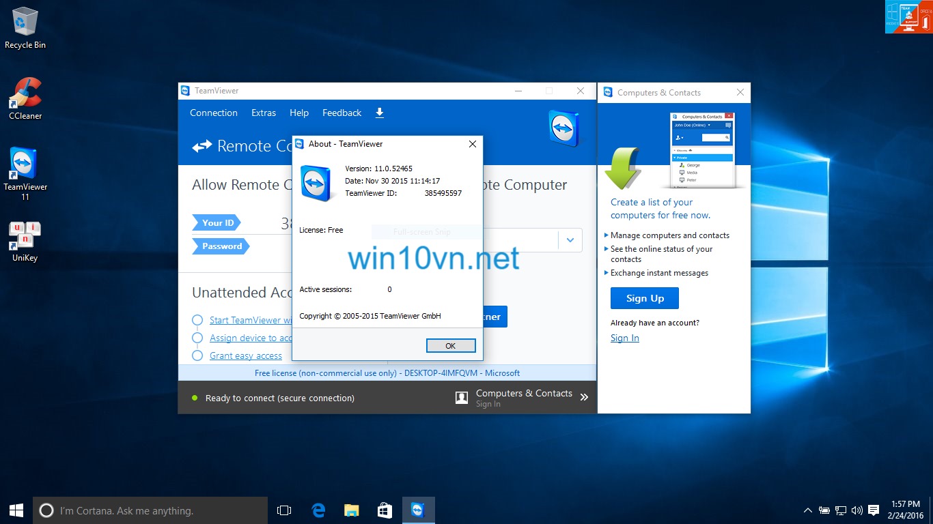Follow the Sign In link

625,338
